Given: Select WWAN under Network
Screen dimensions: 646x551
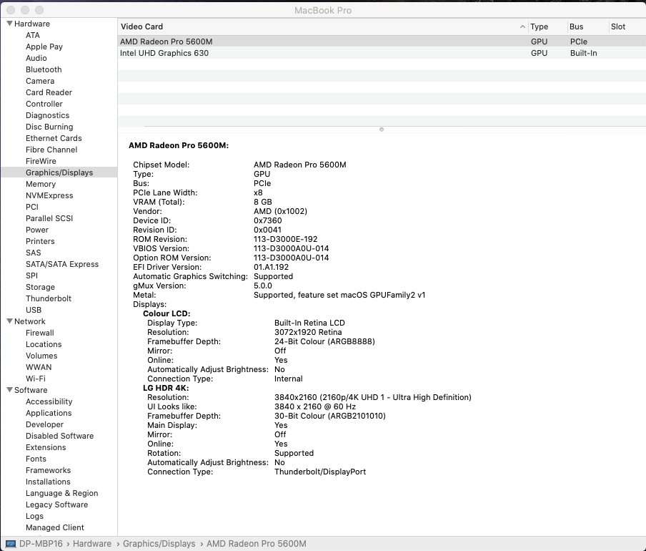Looking at the screenshot, I should (x=39, y=367).
